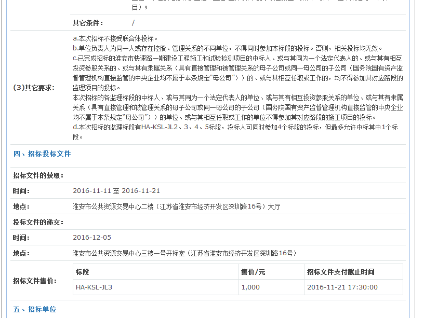Click the 招标文件的获取 label
This screenshot has height=318, width=424.
click(x=38, y=175)
